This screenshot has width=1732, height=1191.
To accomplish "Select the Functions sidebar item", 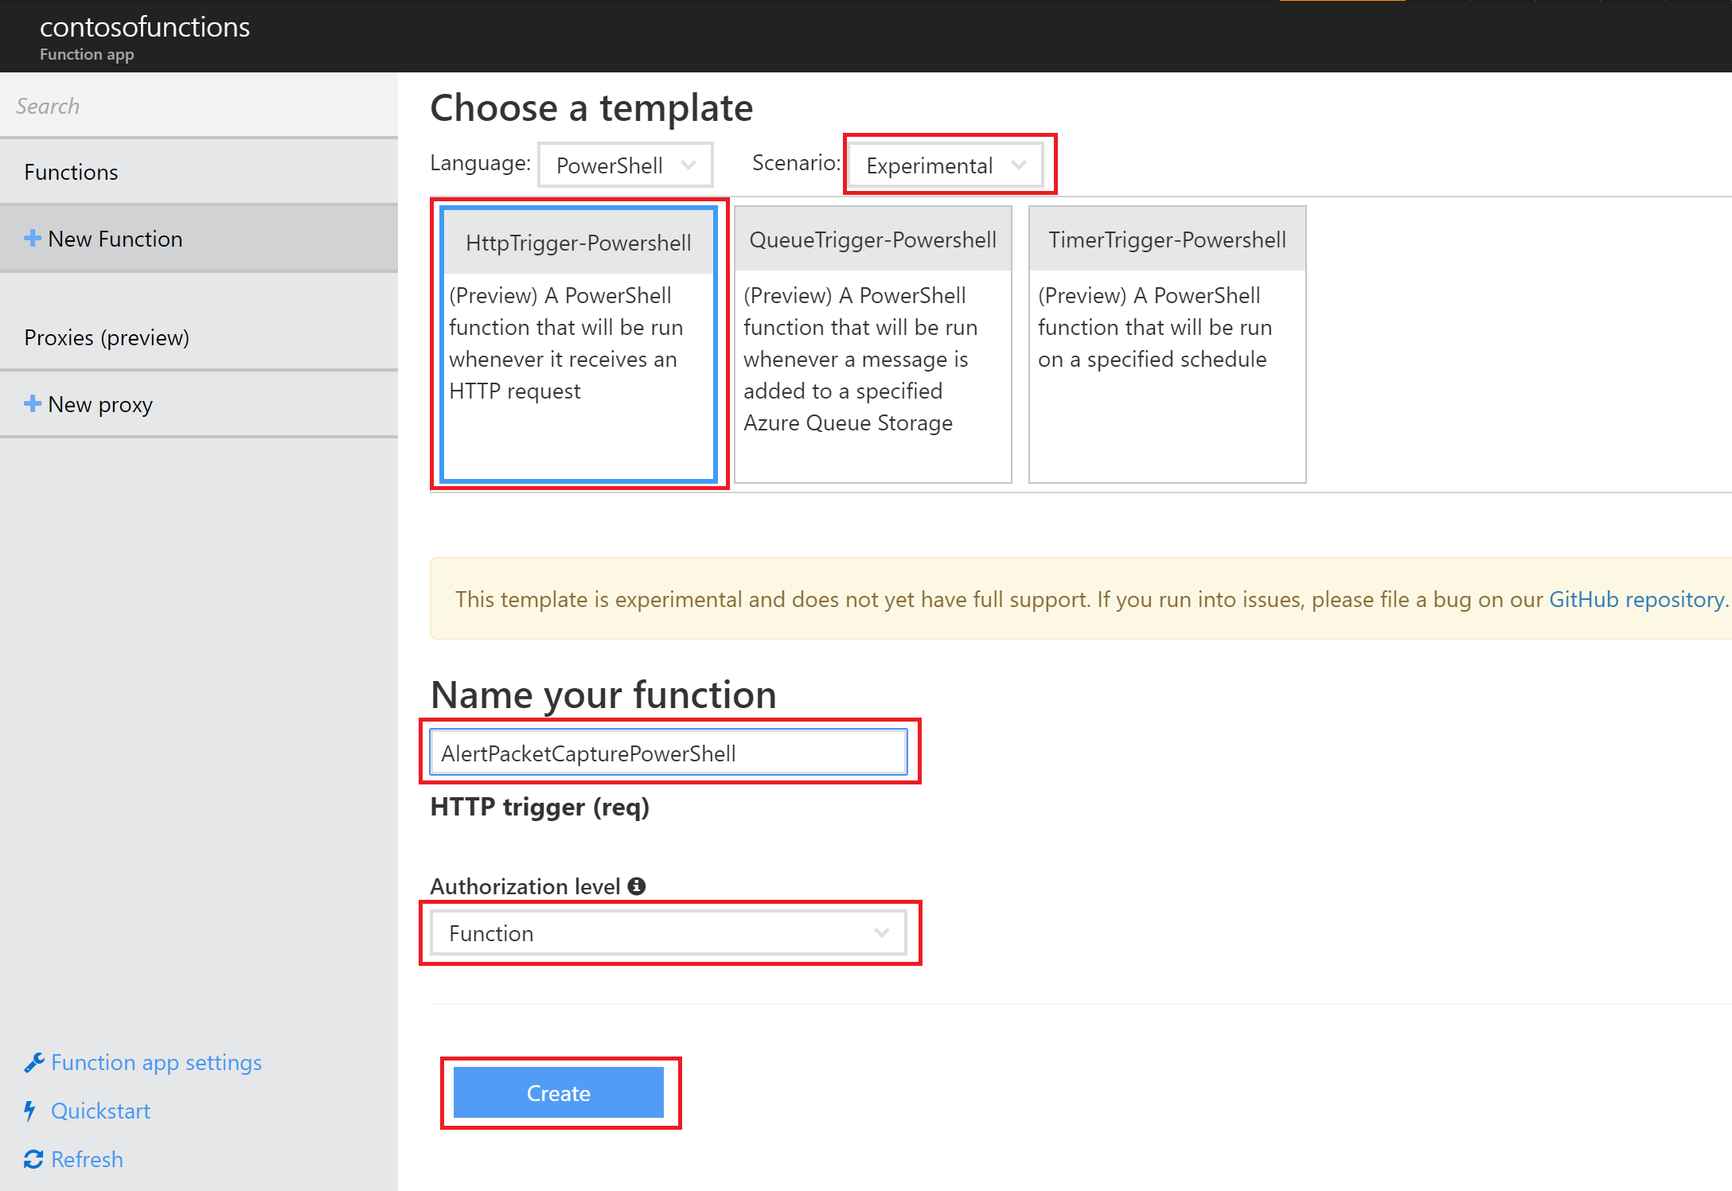I will (72, 172).
